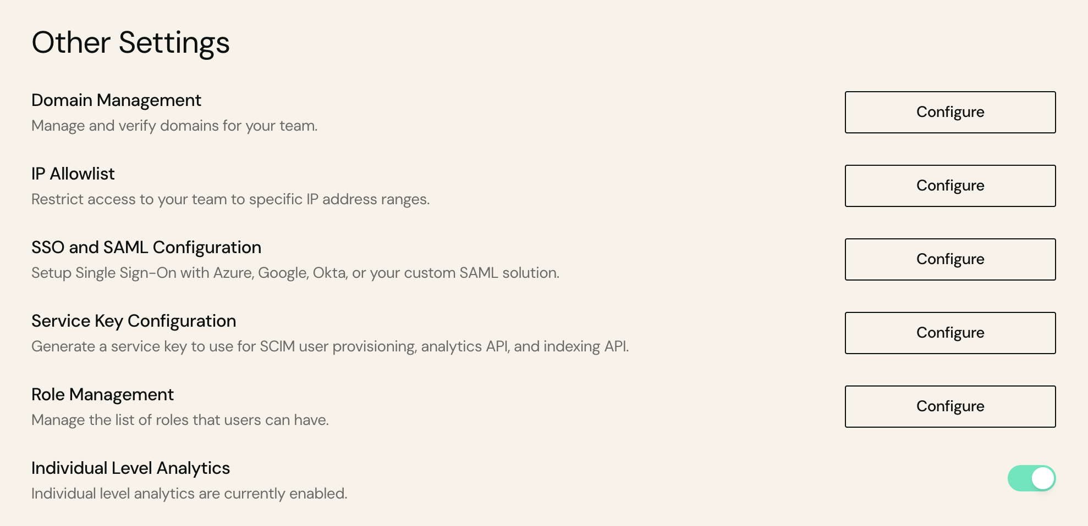Click the Service Key Configuration title

pos(133,321)
